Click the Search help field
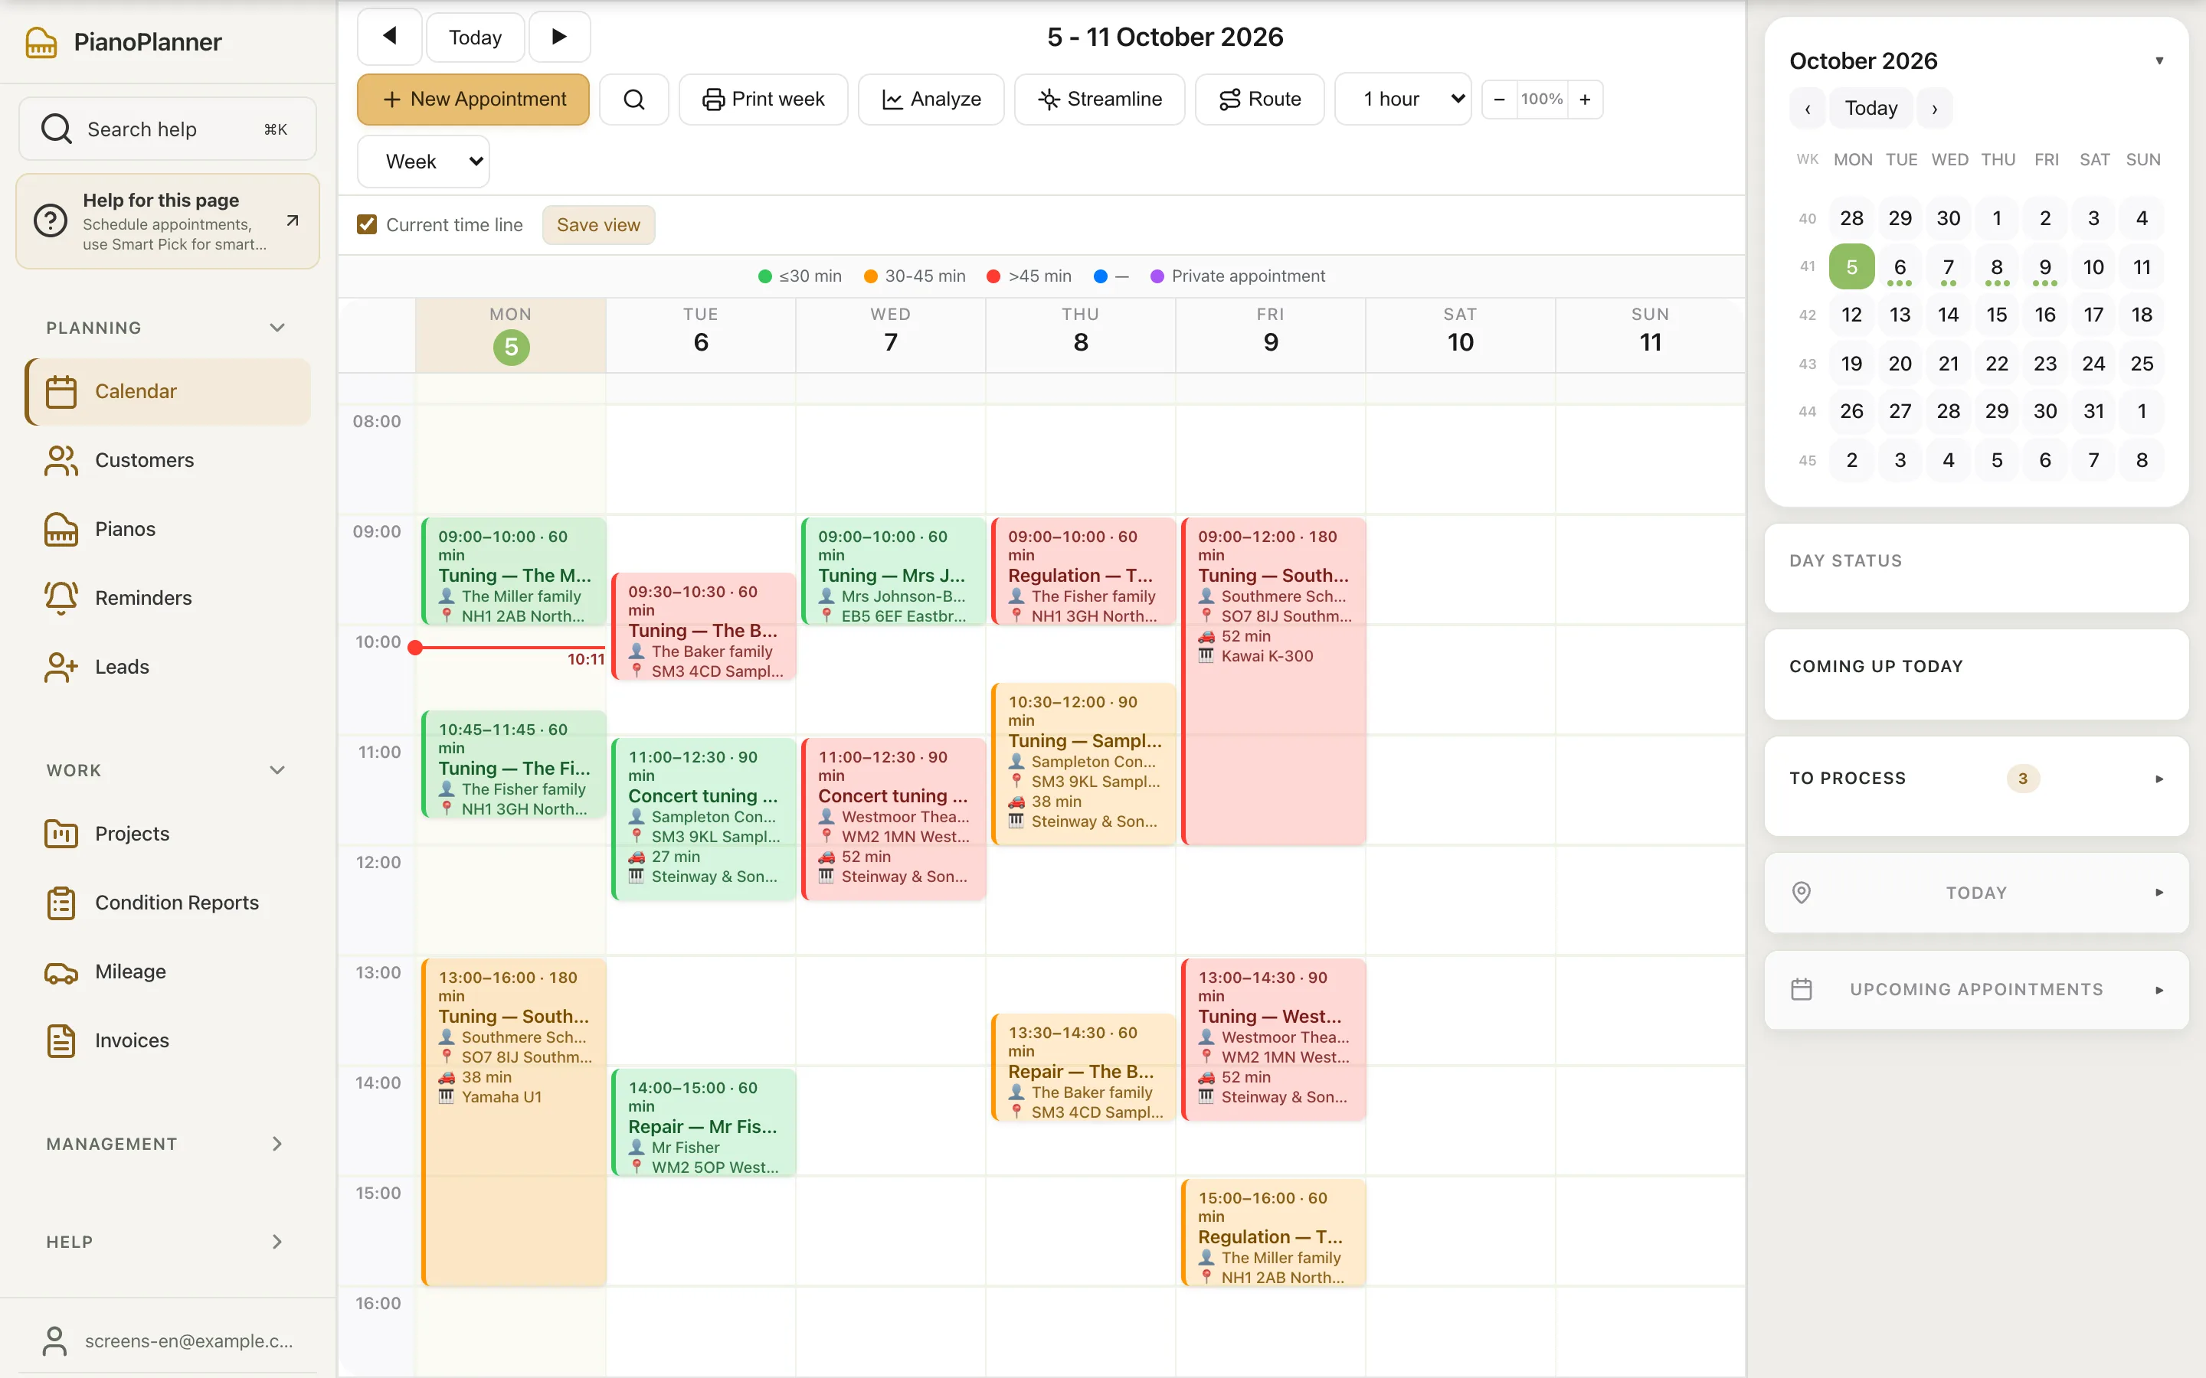The height and width of the screenshot is (1378, 2206). (x=168, y=129)
